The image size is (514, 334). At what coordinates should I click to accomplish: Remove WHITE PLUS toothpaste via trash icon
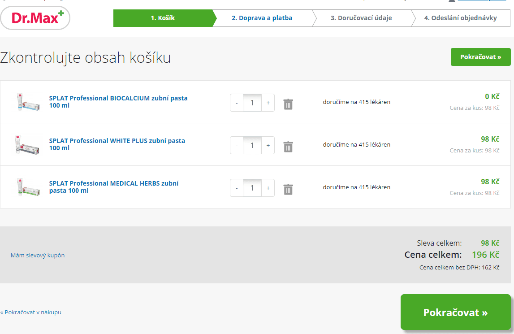[x=288, y=147]
